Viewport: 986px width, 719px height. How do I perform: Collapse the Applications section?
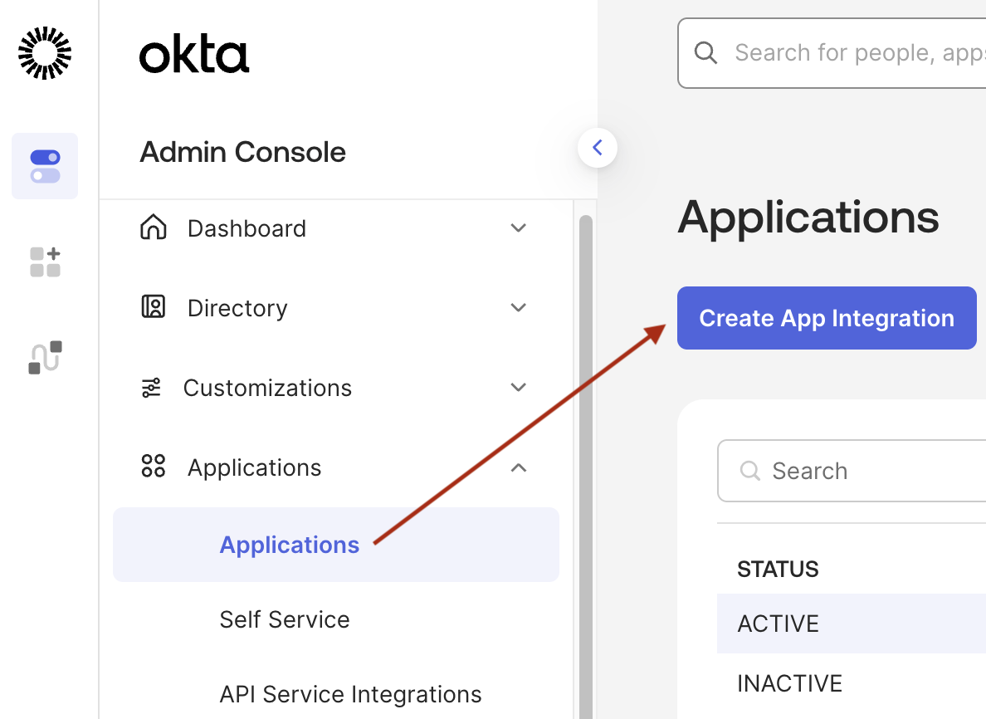pyautogui.click(x=518, y=467)
